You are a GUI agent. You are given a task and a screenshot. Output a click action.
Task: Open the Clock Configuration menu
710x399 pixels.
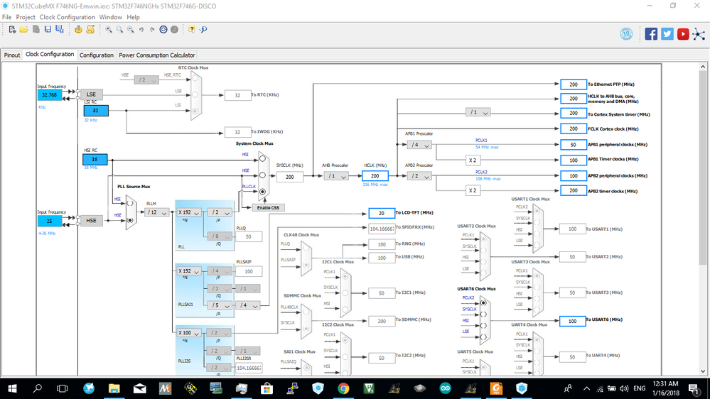(67, 17)
